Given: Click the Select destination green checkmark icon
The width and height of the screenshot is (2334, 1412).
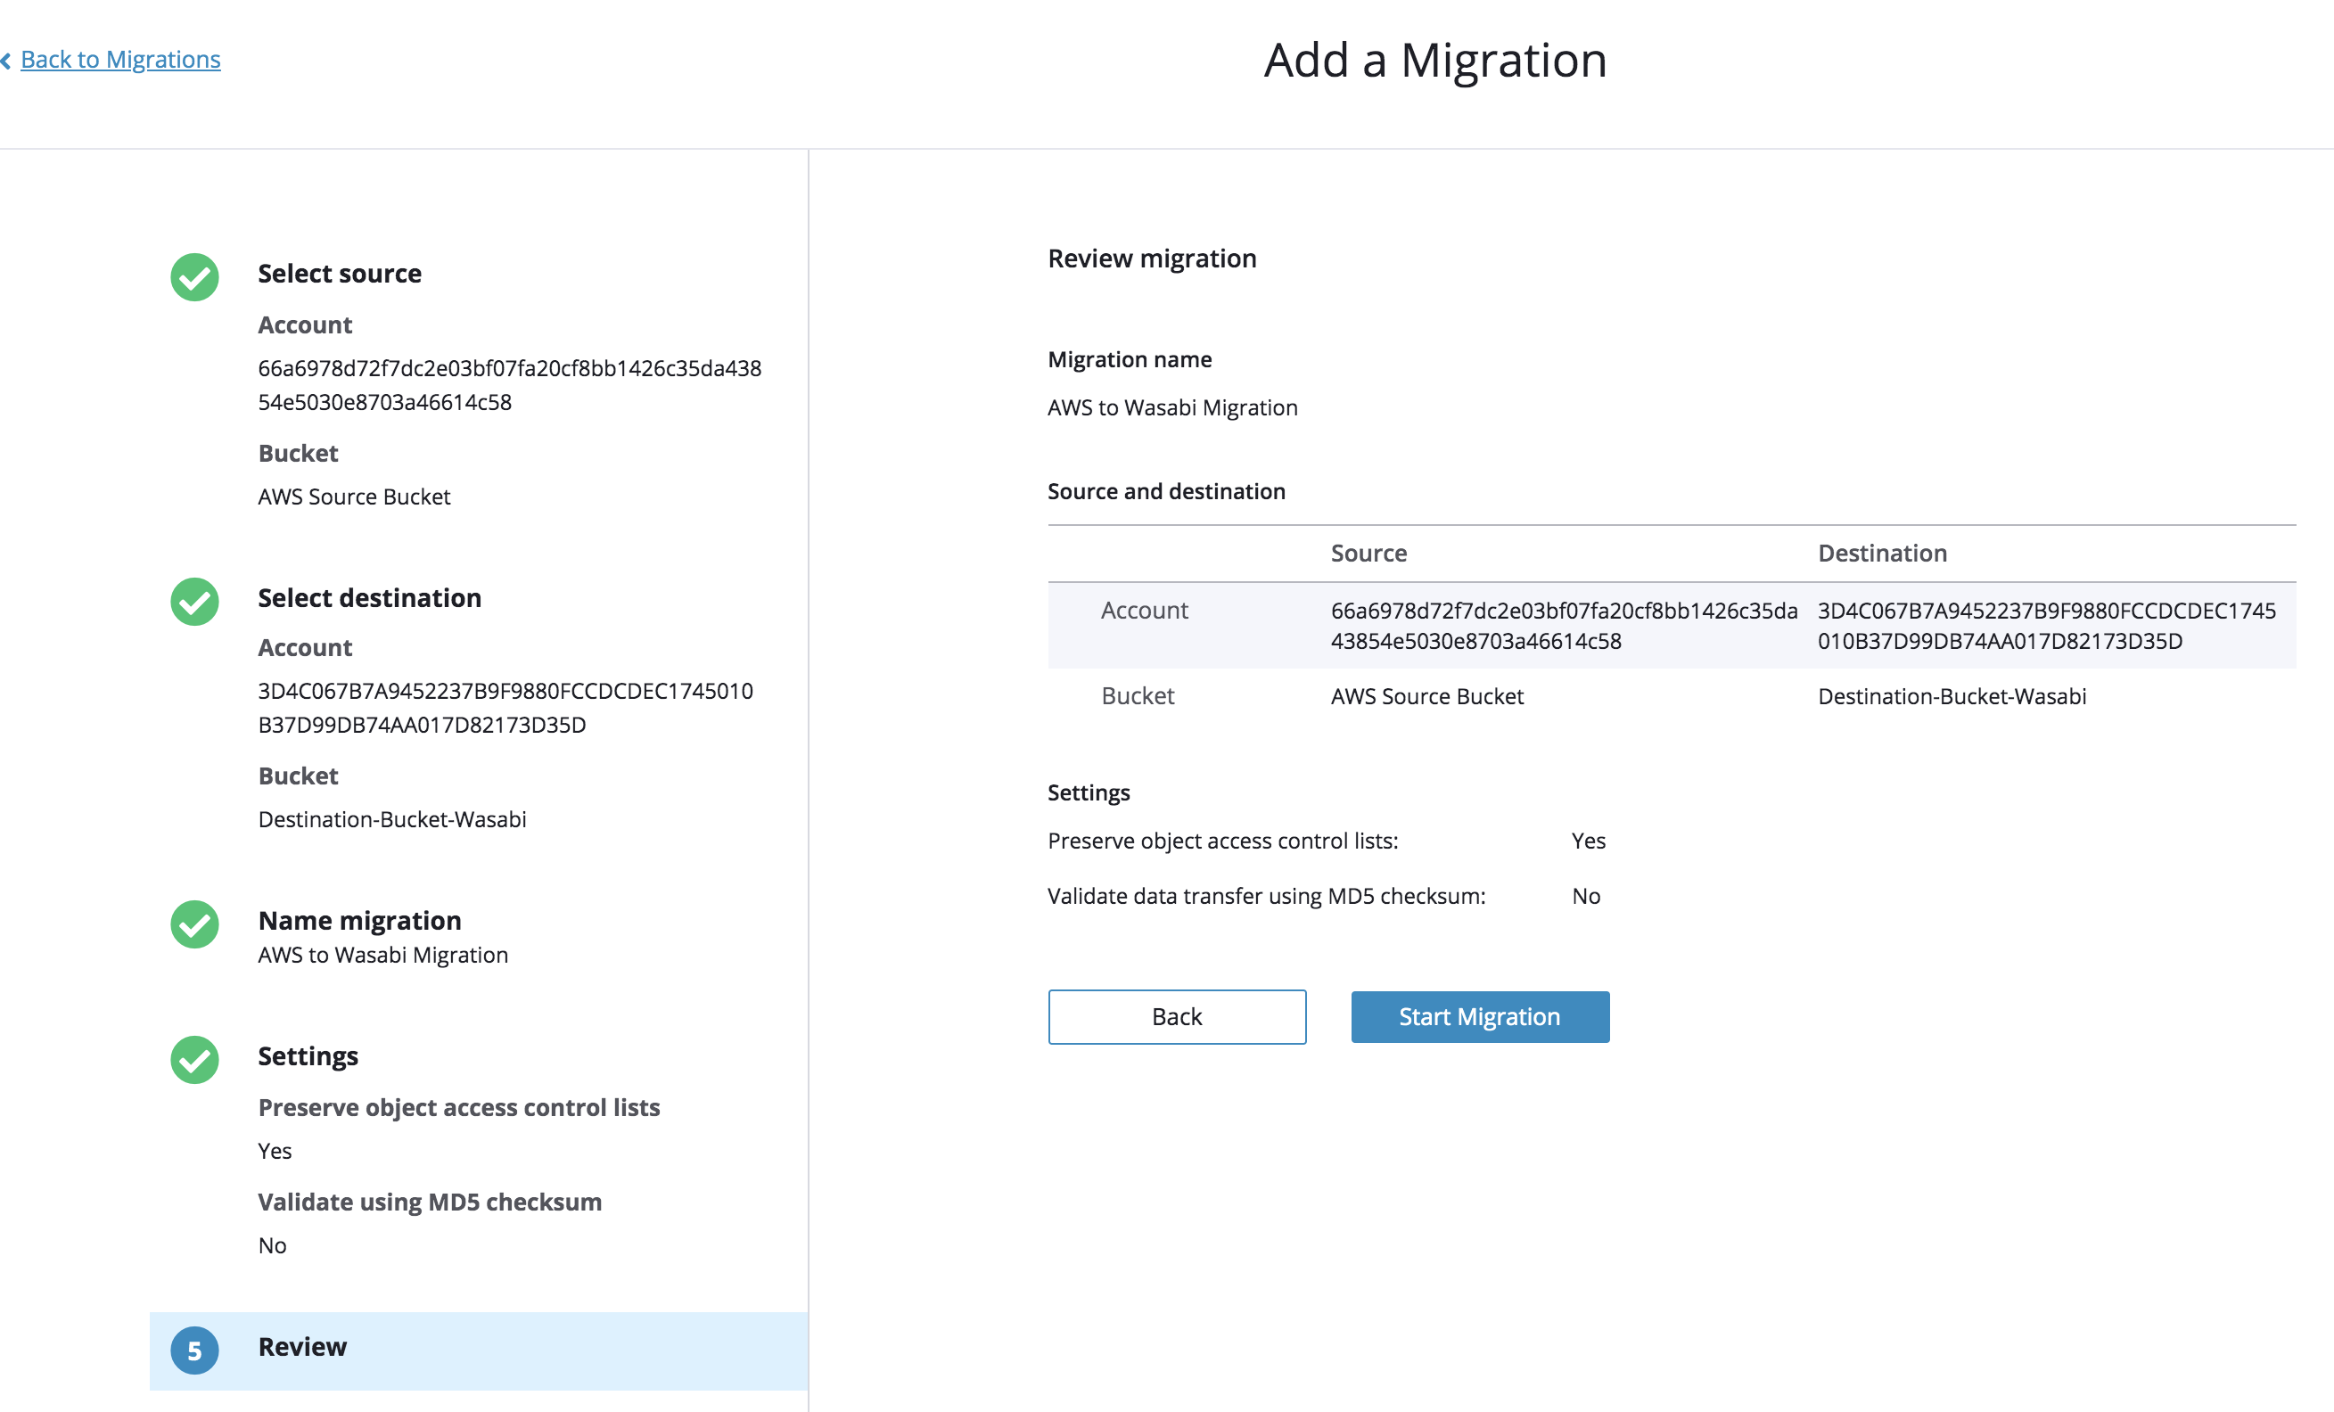Looking at the screenshot, I should tap(194, 602).
